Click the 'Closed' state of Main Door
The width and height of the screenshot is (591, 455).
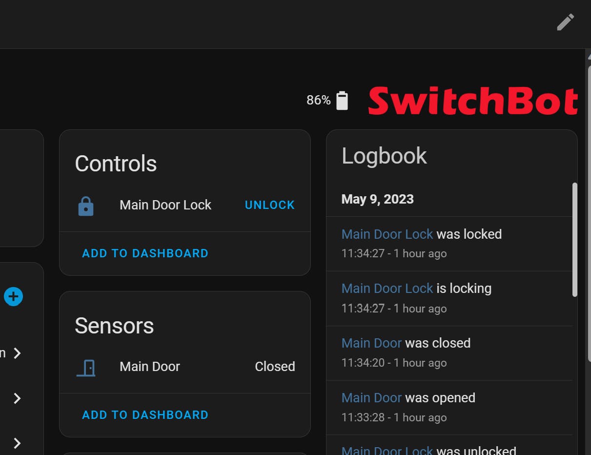pos(275,367)
